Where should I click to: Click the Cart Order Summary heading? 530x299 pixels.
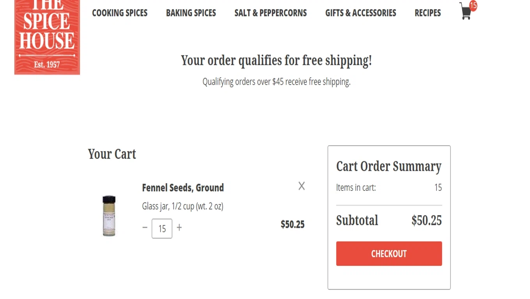(x=389, y=167)
